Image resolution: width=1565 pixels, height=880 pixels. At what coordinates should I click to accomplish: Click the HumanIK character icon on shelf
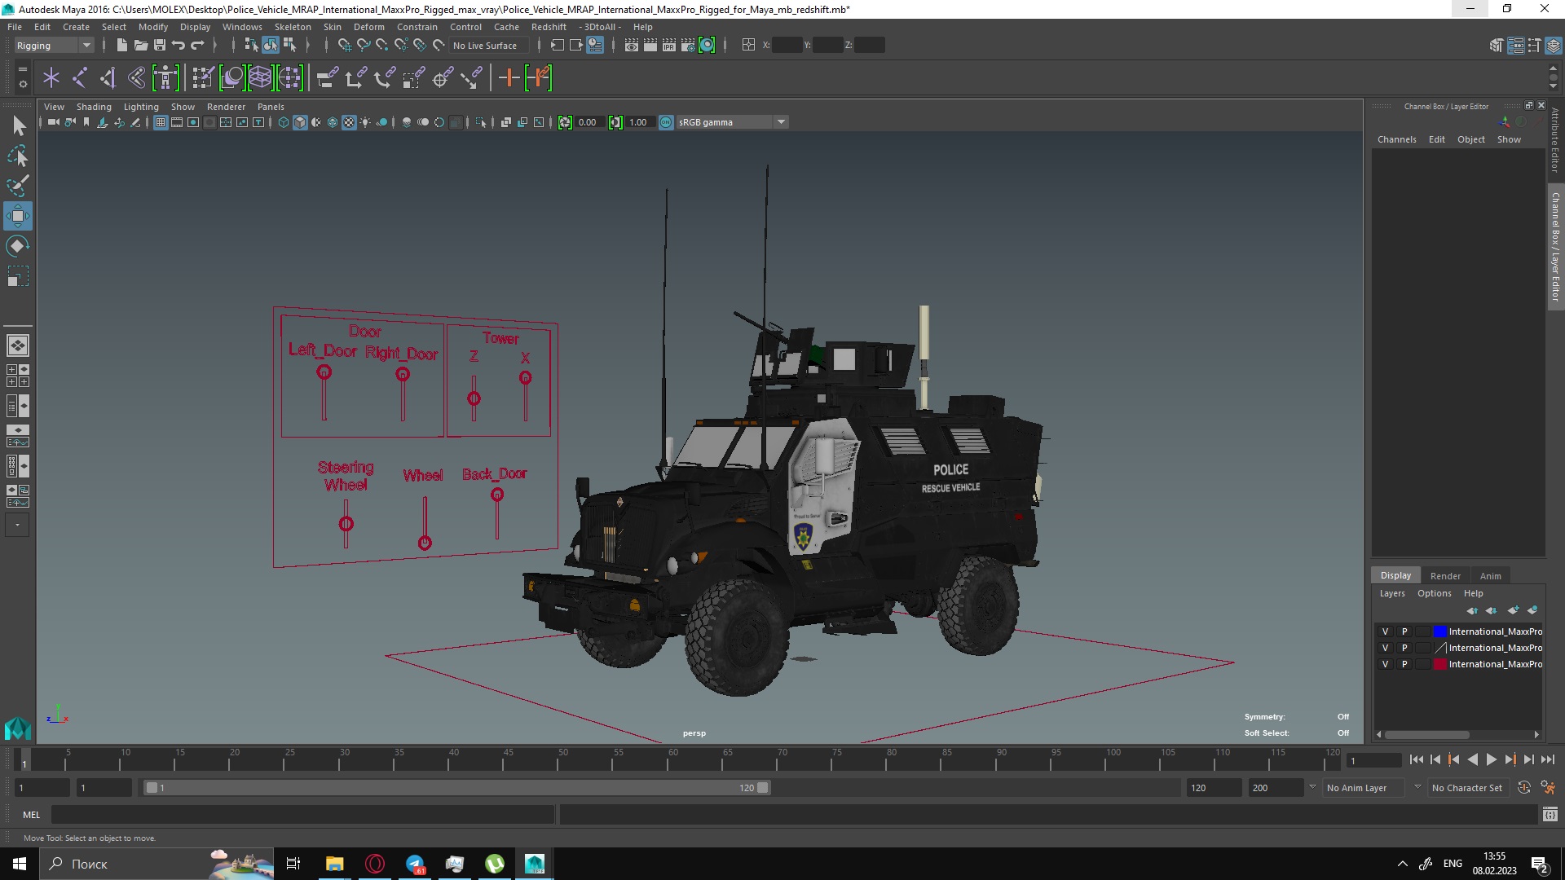[165, 78]
